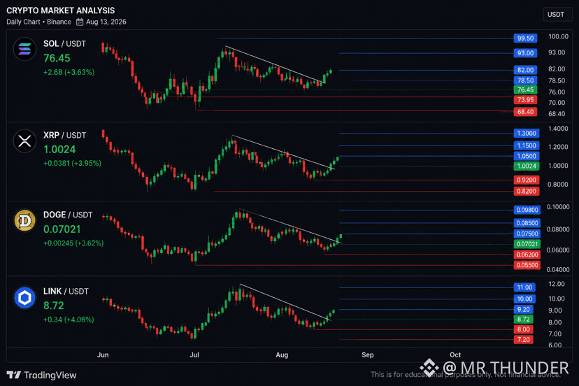Click the 93.00 SOL resistance label
The image size is (579, 386).
coord(525,53)
